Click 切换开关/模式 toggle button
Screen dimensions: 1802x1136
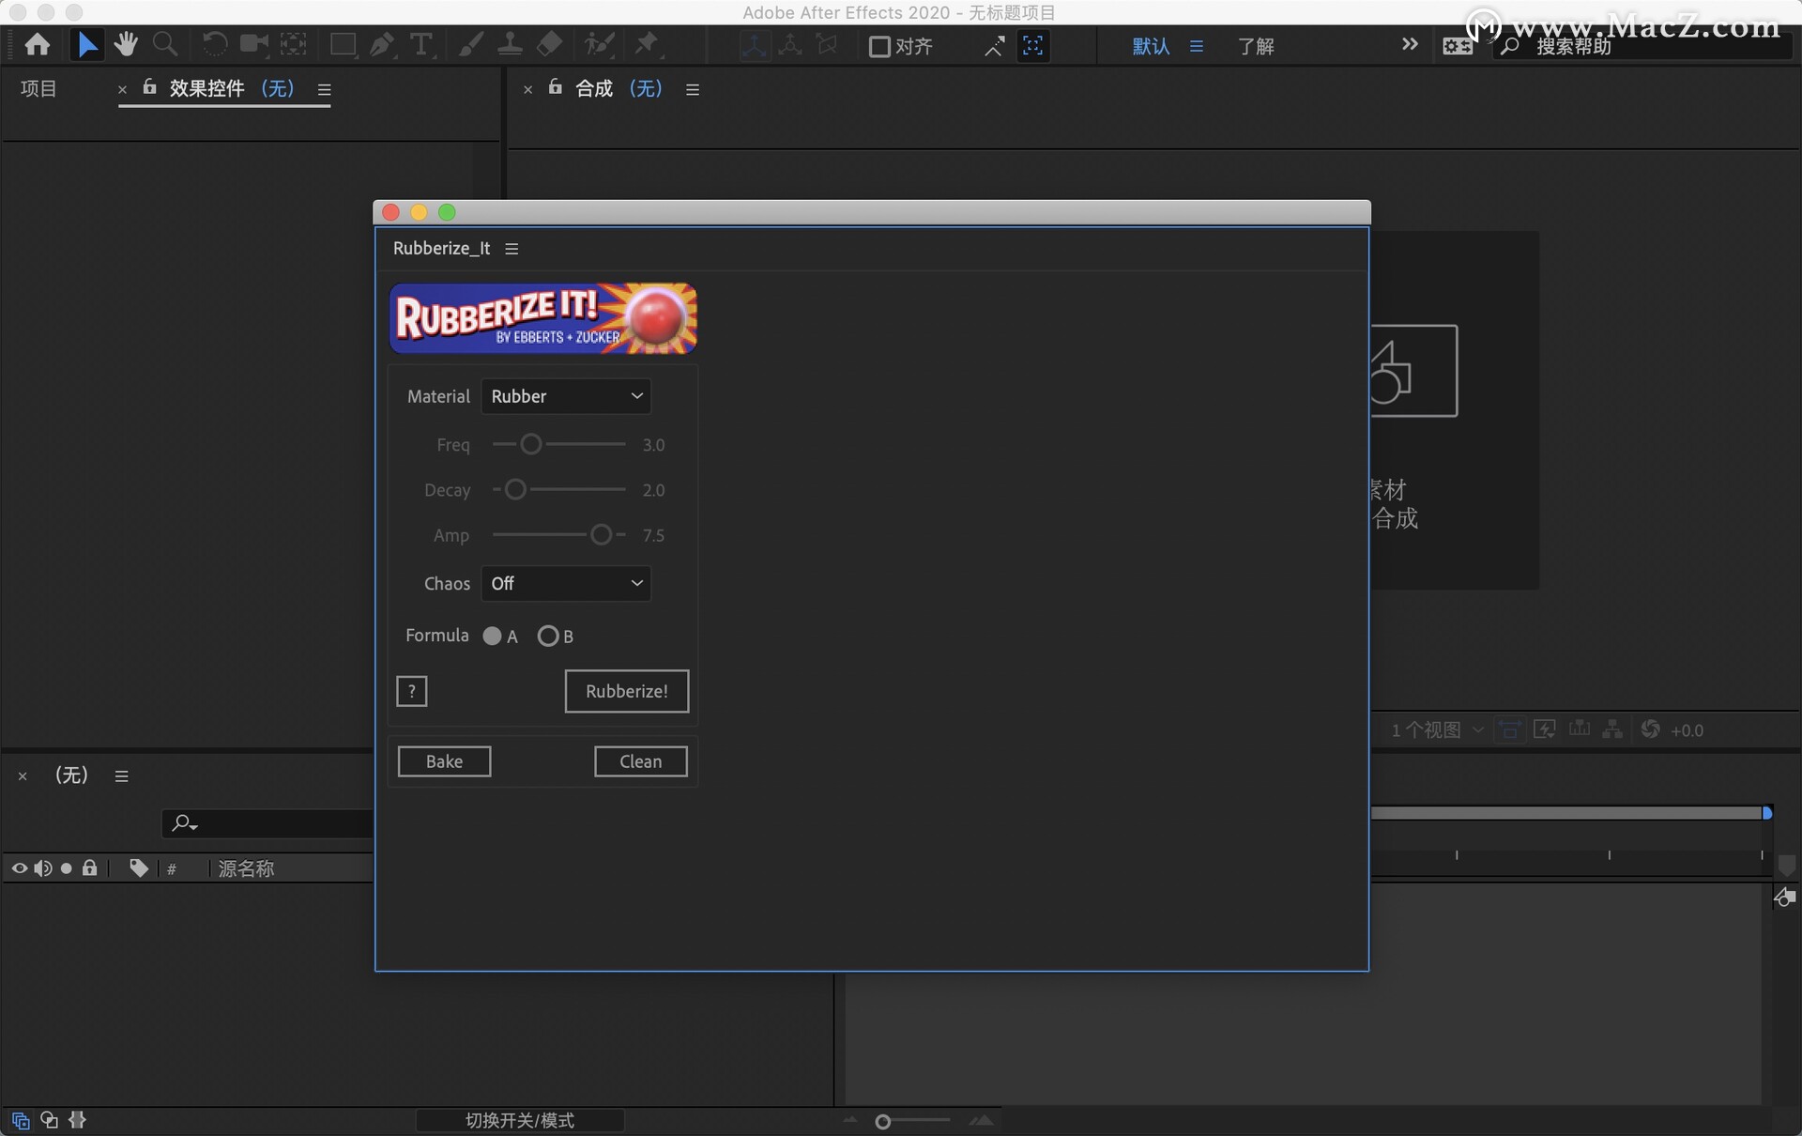(520, 1120)
